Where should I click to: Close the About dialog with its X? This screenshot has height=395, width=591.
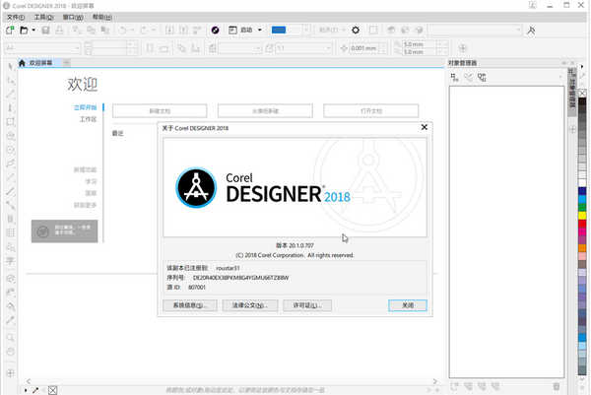point(424,127)
